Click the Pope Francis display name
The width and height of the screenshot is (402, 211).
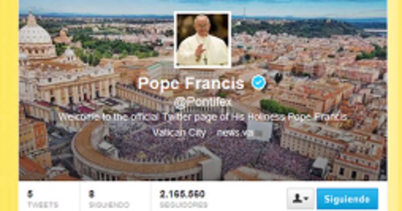point(191,83)
